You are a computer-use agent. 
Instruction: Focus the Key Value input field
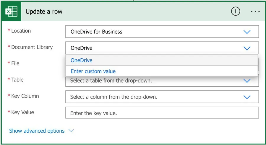coord(162,113)
